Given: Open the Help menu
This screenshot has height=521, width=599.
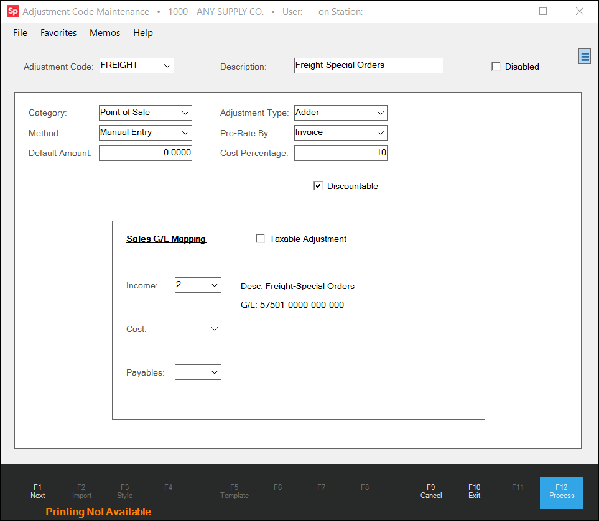Looking at the screenshot, I should [x=143, y=33].
